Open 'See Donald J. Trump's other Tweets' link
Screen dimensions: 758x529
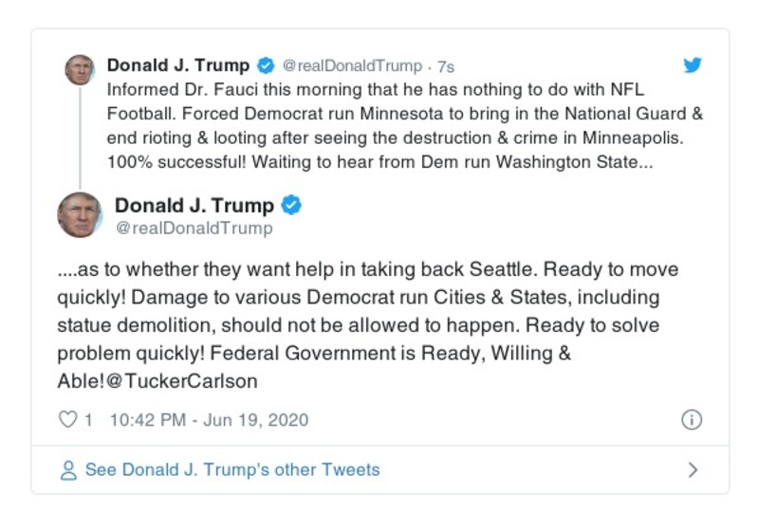click(231, 470)
